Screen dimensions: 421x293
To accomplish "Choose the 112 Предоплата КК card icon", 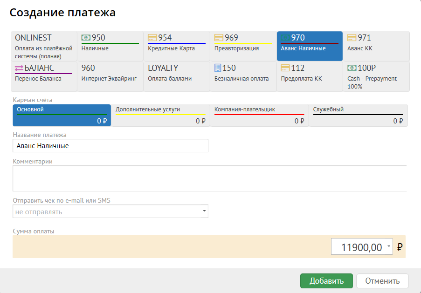I will (285, 68).
